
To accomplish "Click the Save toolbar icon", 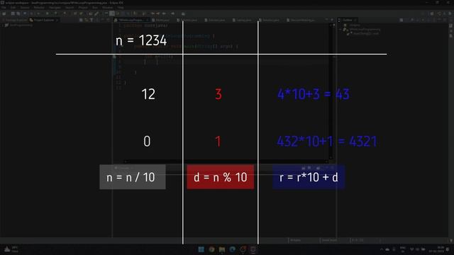I will pyautogui.click(x=13, y=13).
